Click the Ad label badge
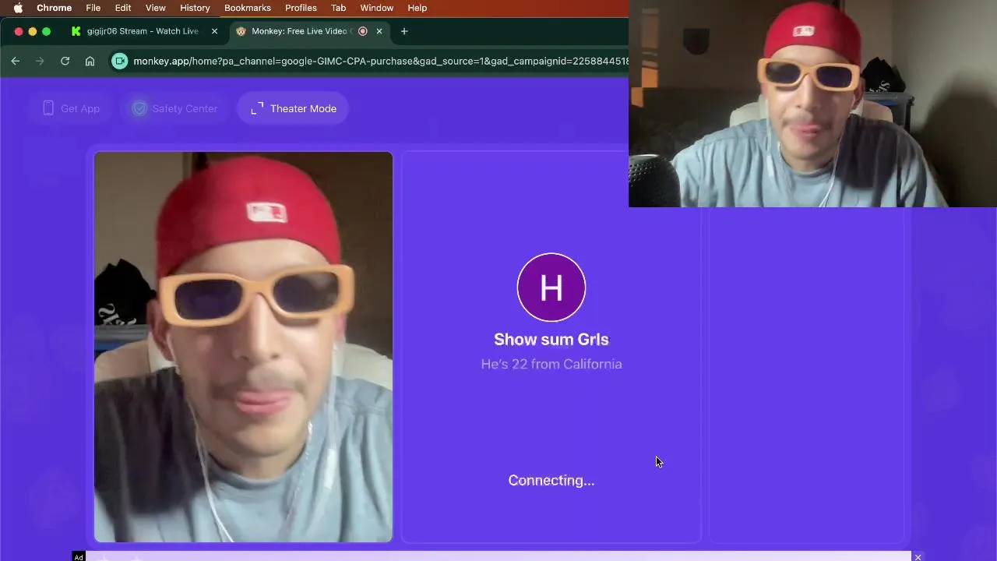The image size is (997, 561). pyautogui.click(x=79, y=556)
